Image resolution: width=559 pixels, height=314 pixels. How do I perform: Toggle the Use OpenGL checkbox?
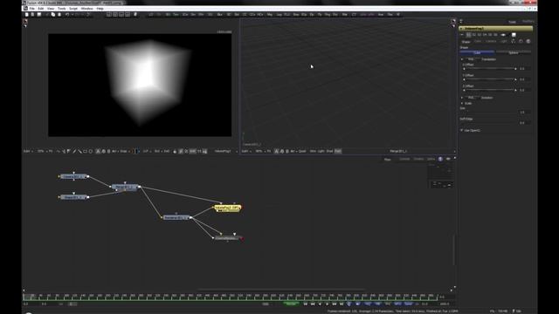click(x=462, y=130)
